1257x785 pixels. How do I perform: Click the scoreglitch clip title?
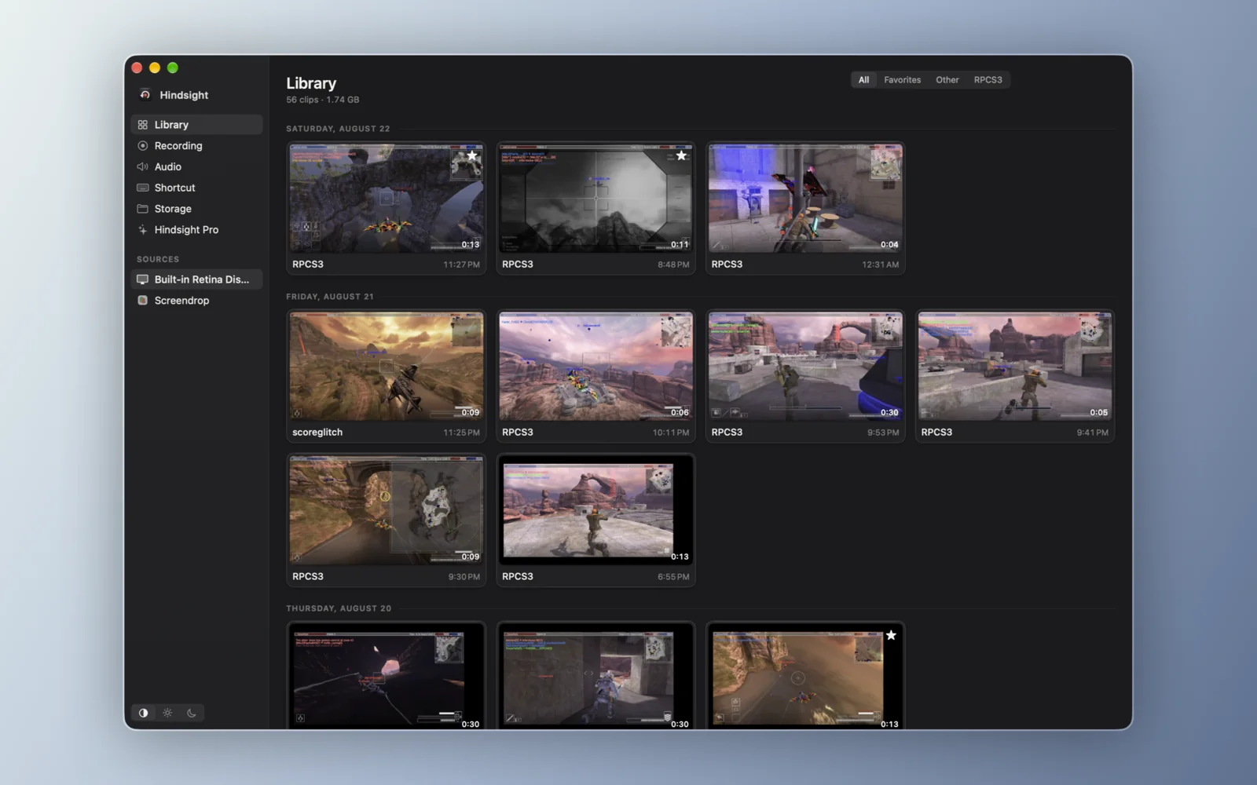[x=317, y=433]
